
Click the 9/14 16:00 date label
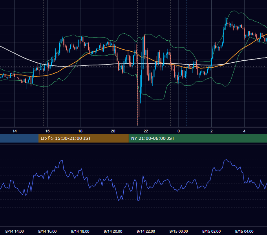pyautogui.click(x=48, y=231)
